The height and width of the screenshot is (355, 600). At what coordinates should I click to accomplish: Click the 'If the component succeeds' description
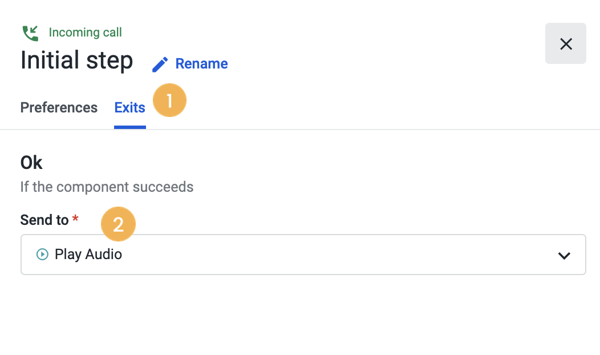click(107, 187)
